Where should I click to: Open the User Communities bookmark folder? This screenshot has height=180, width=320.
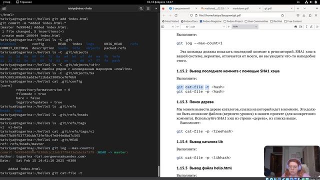[256, 21]
